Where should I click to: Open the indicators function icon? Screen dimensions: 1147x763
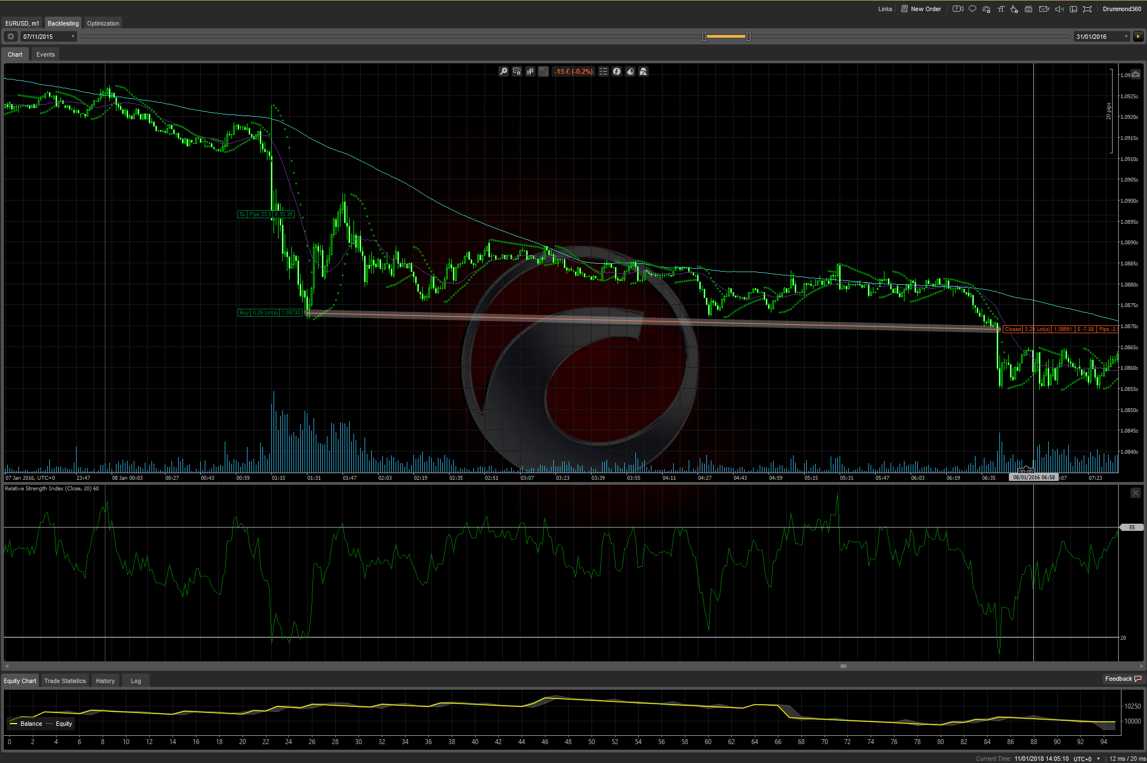[x=617, y=72]
